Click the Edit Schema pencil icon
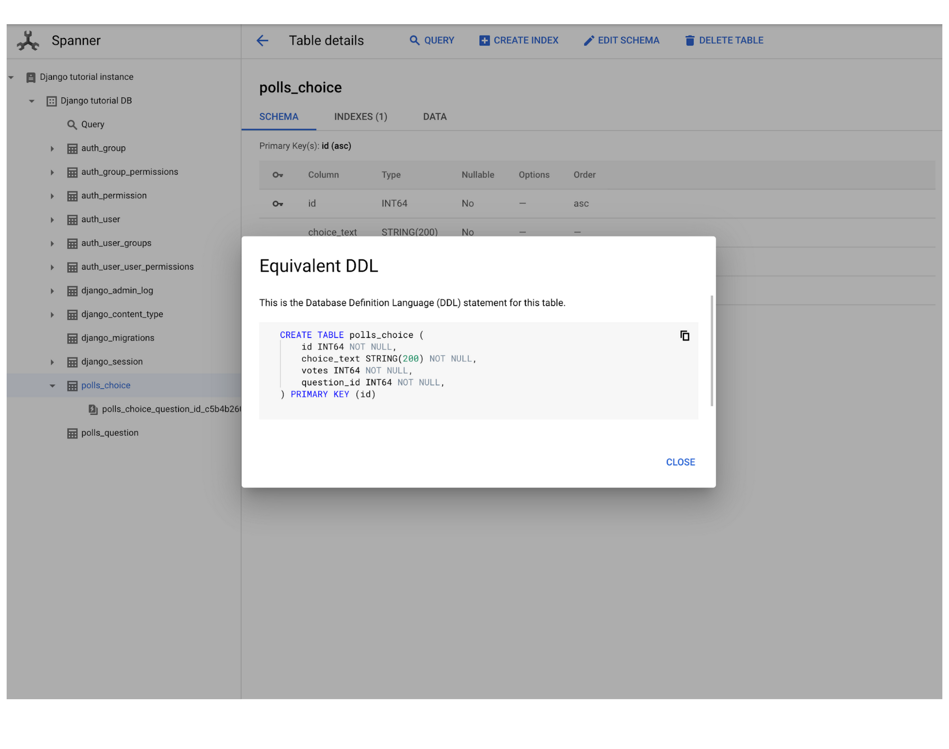Screen dimensions: 949x749 pos(587,40)
